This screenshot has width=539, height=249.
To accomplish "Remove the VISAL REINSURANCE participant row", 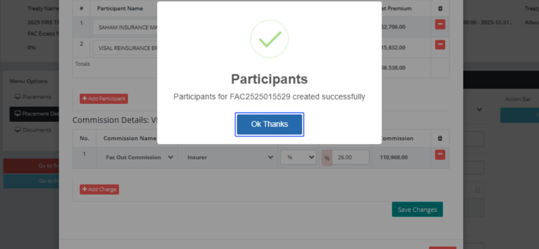I will (440, 45).
